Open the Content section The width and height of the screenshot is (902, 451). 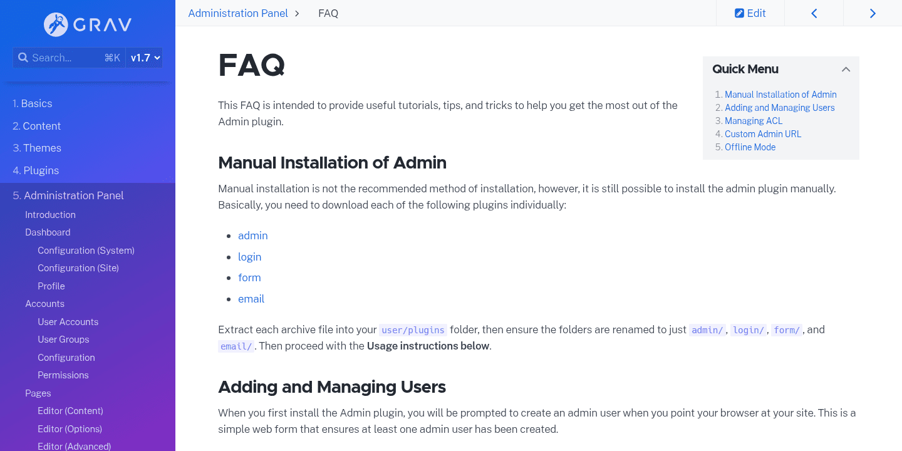point(36,125)
